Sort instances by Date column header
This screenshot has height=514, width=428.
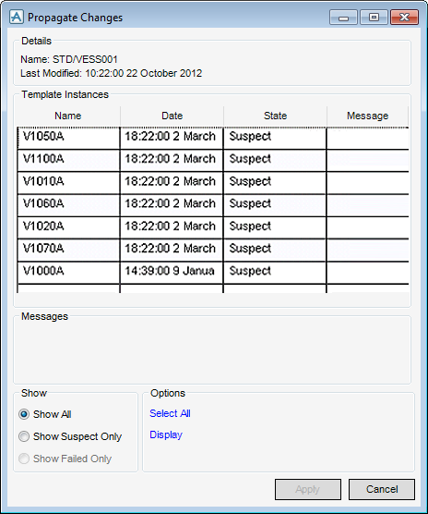[x=172, y=116]
